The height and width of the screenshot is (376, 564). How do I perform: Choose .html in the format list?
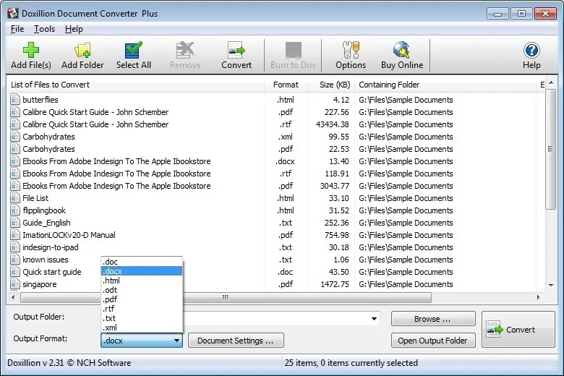[x=142, y=281]
